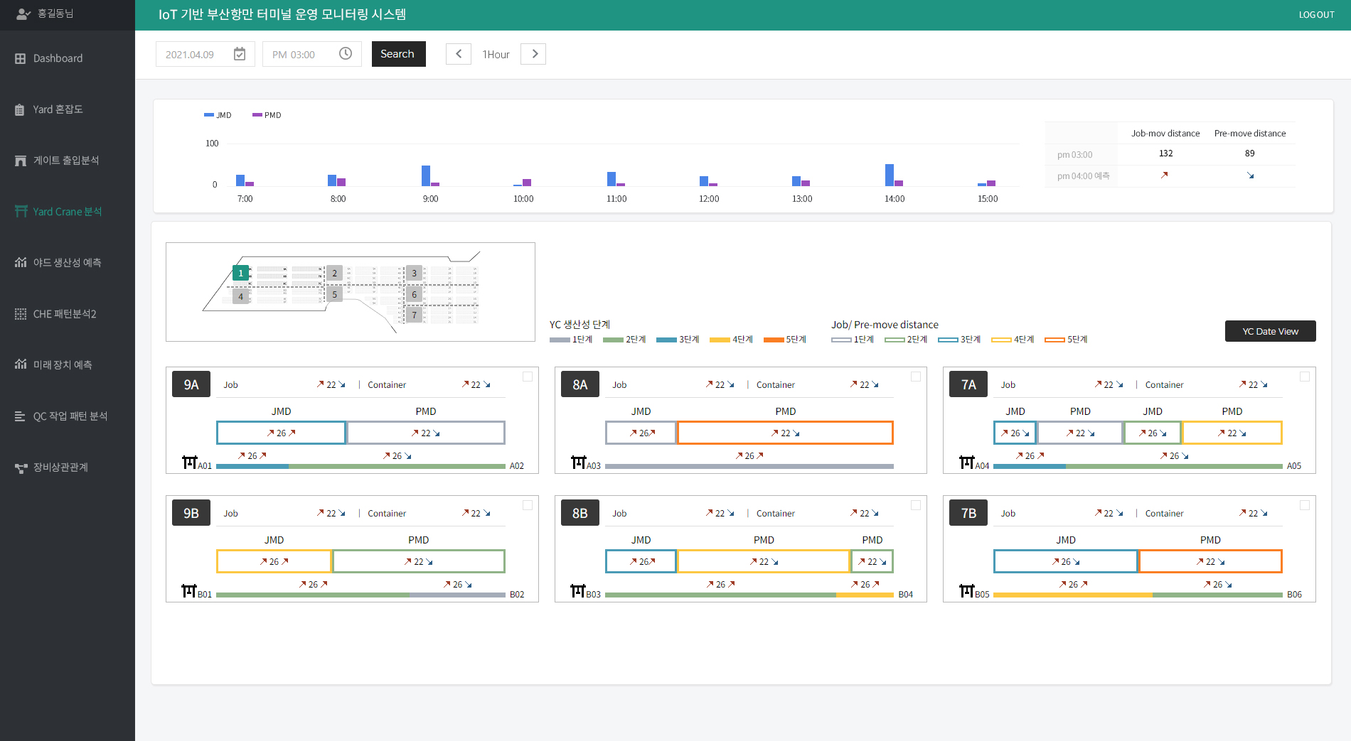Advance to next hour with right chevron
The width and height of the screenshot is (1351, 741).
coord(534,54)
